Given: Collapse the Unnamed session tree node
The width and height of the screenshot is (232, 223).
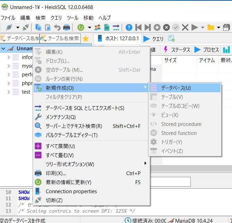Looking at the screenshot, I should point(3,49).
